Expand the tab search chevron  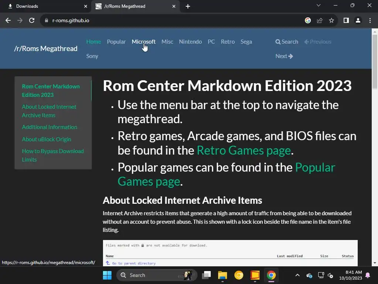tap(319, 5)
